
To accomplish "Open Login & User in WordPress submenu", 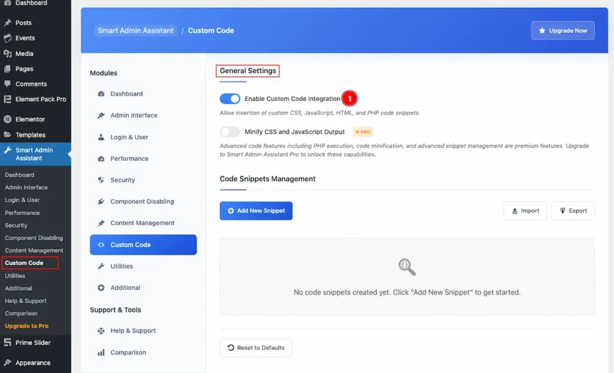I will point(22,200).
